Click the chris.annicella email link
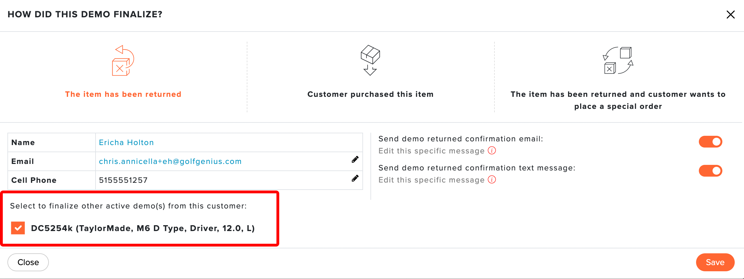 pos(170,161)
